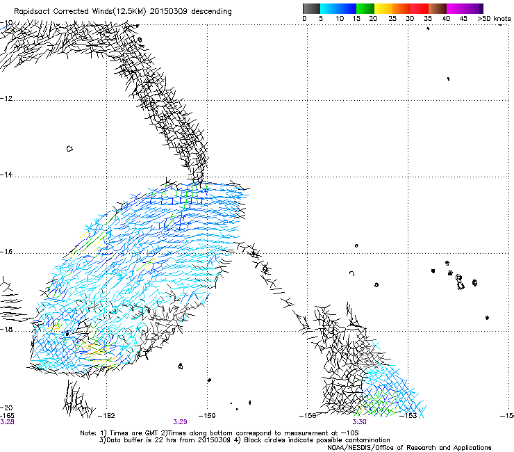Screen dimensions: 514x452
Task: Click the '-165' longitude axis label
Action: [x=7, y=416]
